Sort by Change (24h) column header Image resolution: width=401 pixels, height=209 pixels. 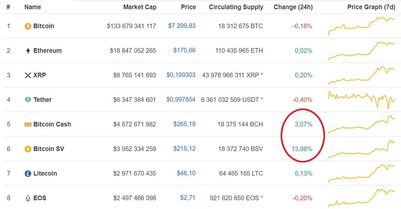293,7
